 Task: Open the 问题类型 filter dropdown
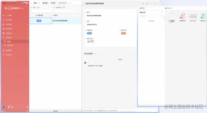coord(64,11)
